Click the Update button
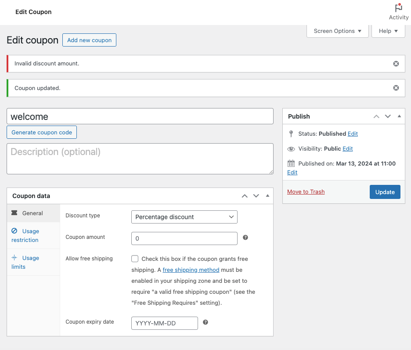Viewport: 411px width, 350px height. (385, 192)
